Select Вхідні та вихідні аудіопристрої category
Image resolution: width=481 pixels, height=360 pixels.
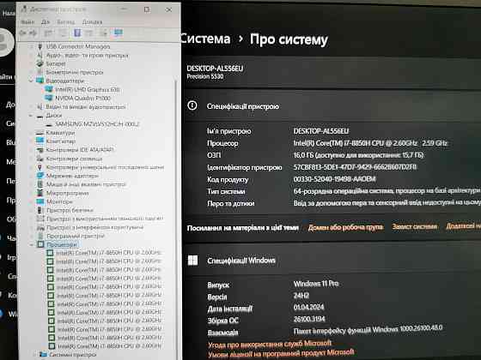point(86,107)
